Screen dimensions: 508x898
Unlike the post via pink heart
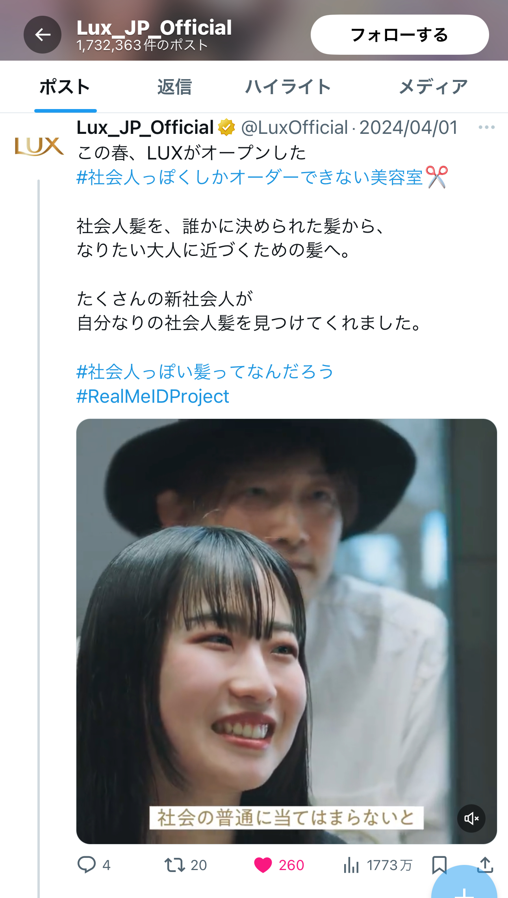(x=263, y=865)
